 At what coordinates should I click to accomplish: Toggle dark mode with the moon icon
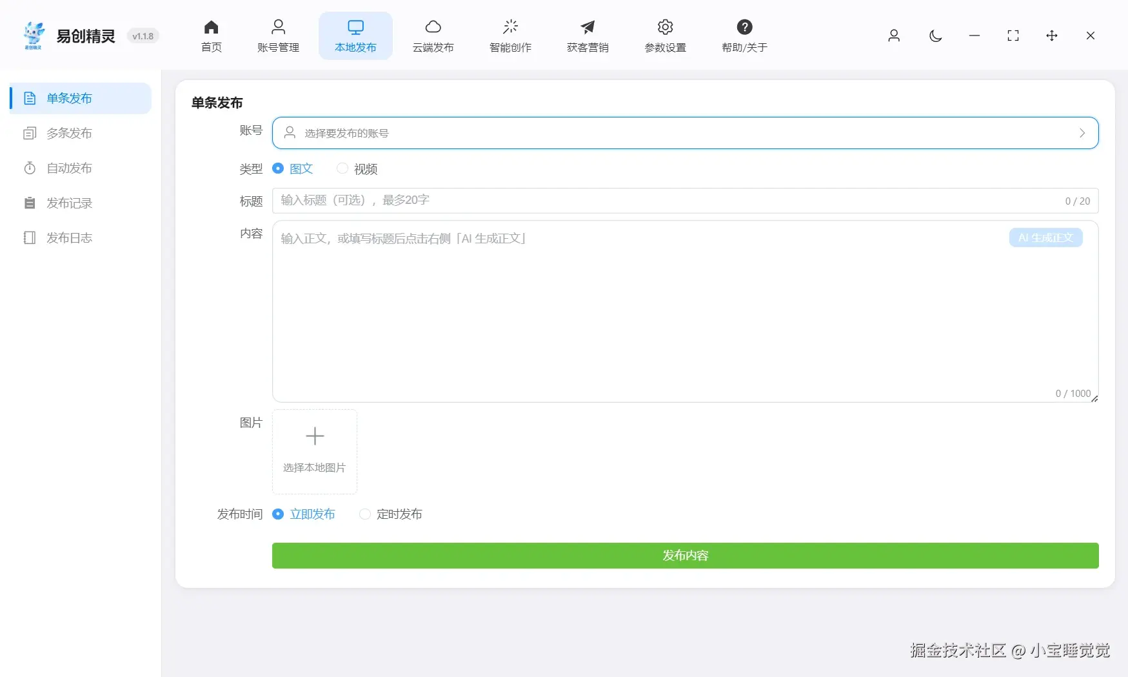pyautogui.click(x=936, y=36)
